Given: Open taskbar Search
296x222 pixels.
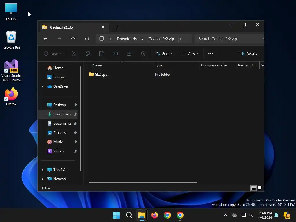Looking at the screenshot, I should click(x=129, y=215).
